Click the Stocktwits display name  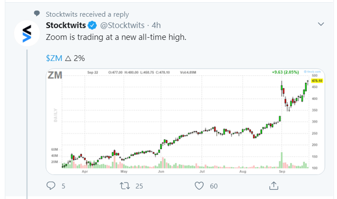coord(66,24)
